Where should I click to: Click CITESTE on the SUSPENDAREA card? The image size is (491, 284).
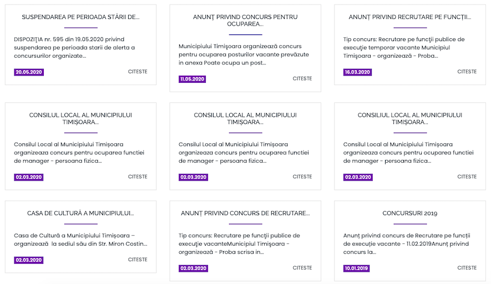pos(138,72)
